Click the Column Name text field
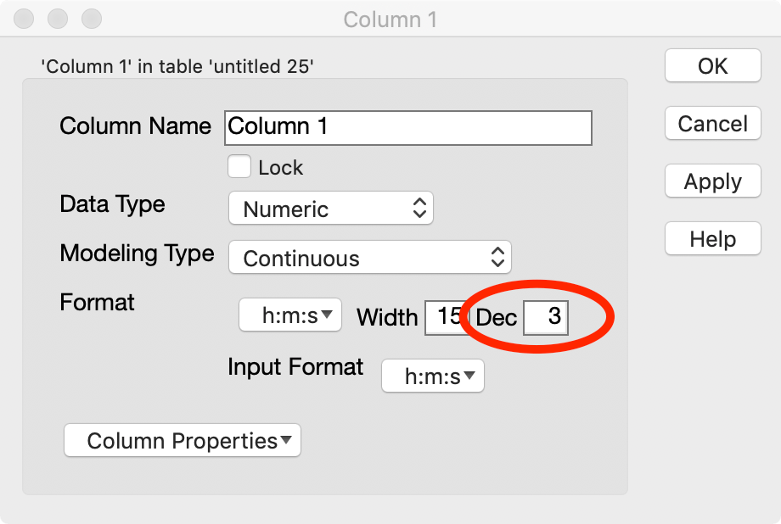Screen dimensions: 781x524 (x=407, y=127)
